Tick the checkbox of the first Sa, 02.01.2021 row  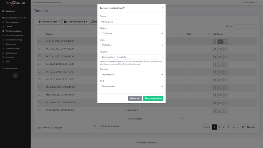(39, 64)
